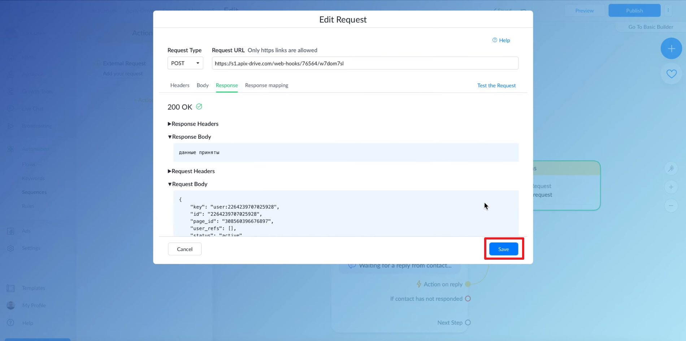Click the Help circle icon in sidebar
The width and height of the screenshot is (686, 341).
10,323
